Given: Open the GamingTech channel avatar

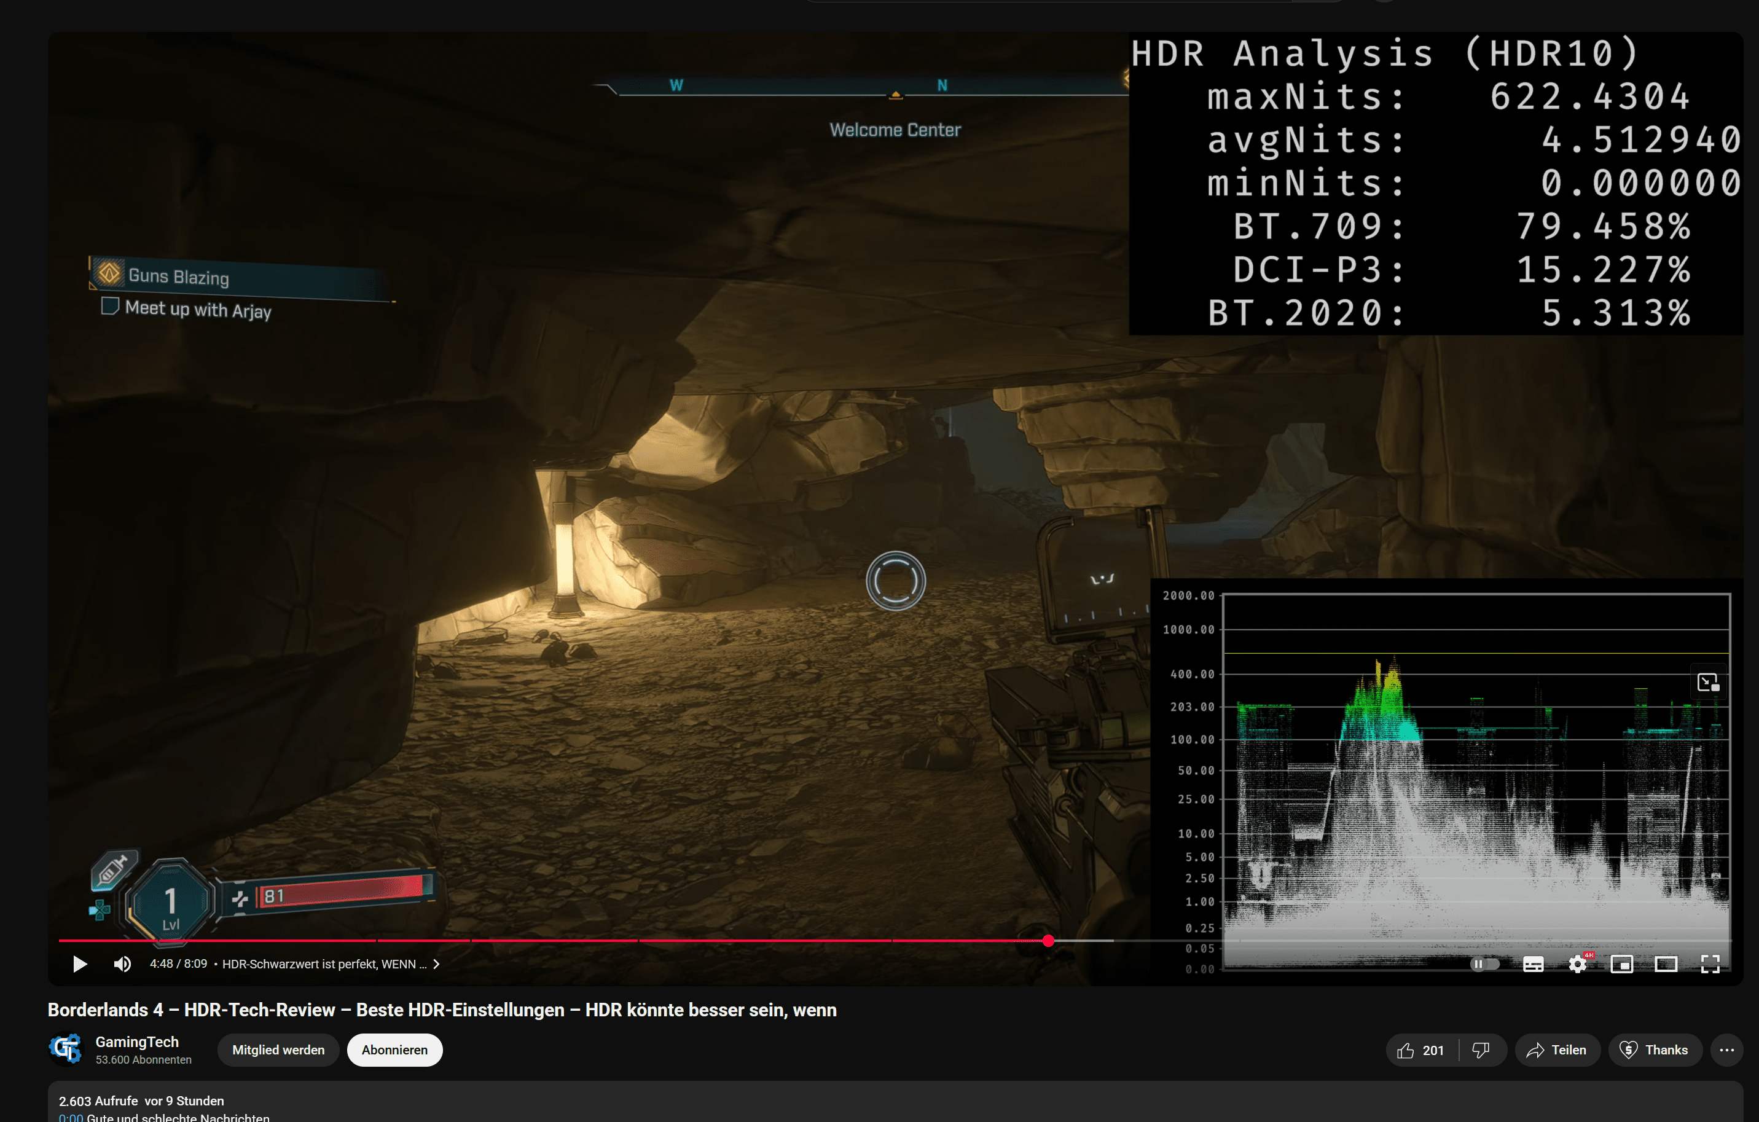Looking at the screenshot, I should point(66,1049).
